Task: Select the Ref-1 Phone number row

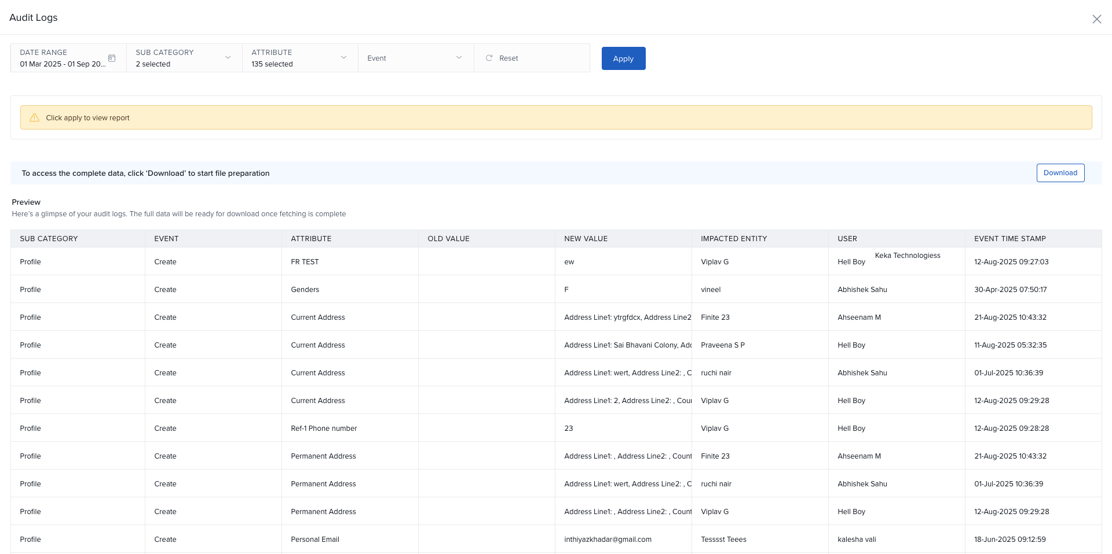Action: pyautogui.click(x=324, y=429)
